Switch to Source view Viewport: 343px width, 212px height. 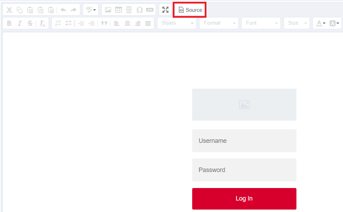[x=190, y=10]
